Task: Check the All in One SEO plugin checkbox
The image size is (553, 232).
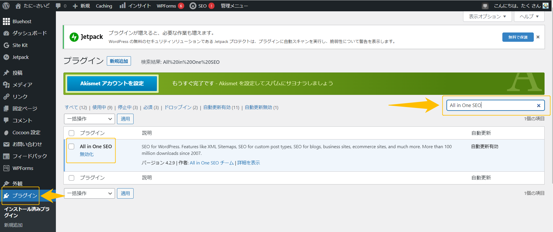Action: click(x=72, y=146)
